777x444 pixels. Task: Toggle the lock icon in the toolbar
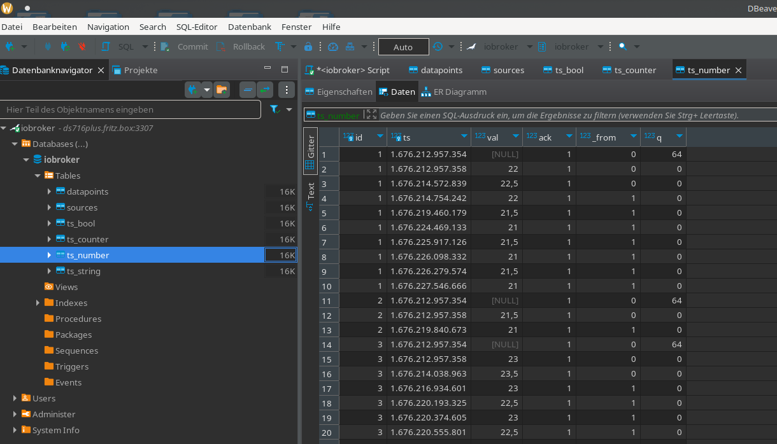point(308,46)
